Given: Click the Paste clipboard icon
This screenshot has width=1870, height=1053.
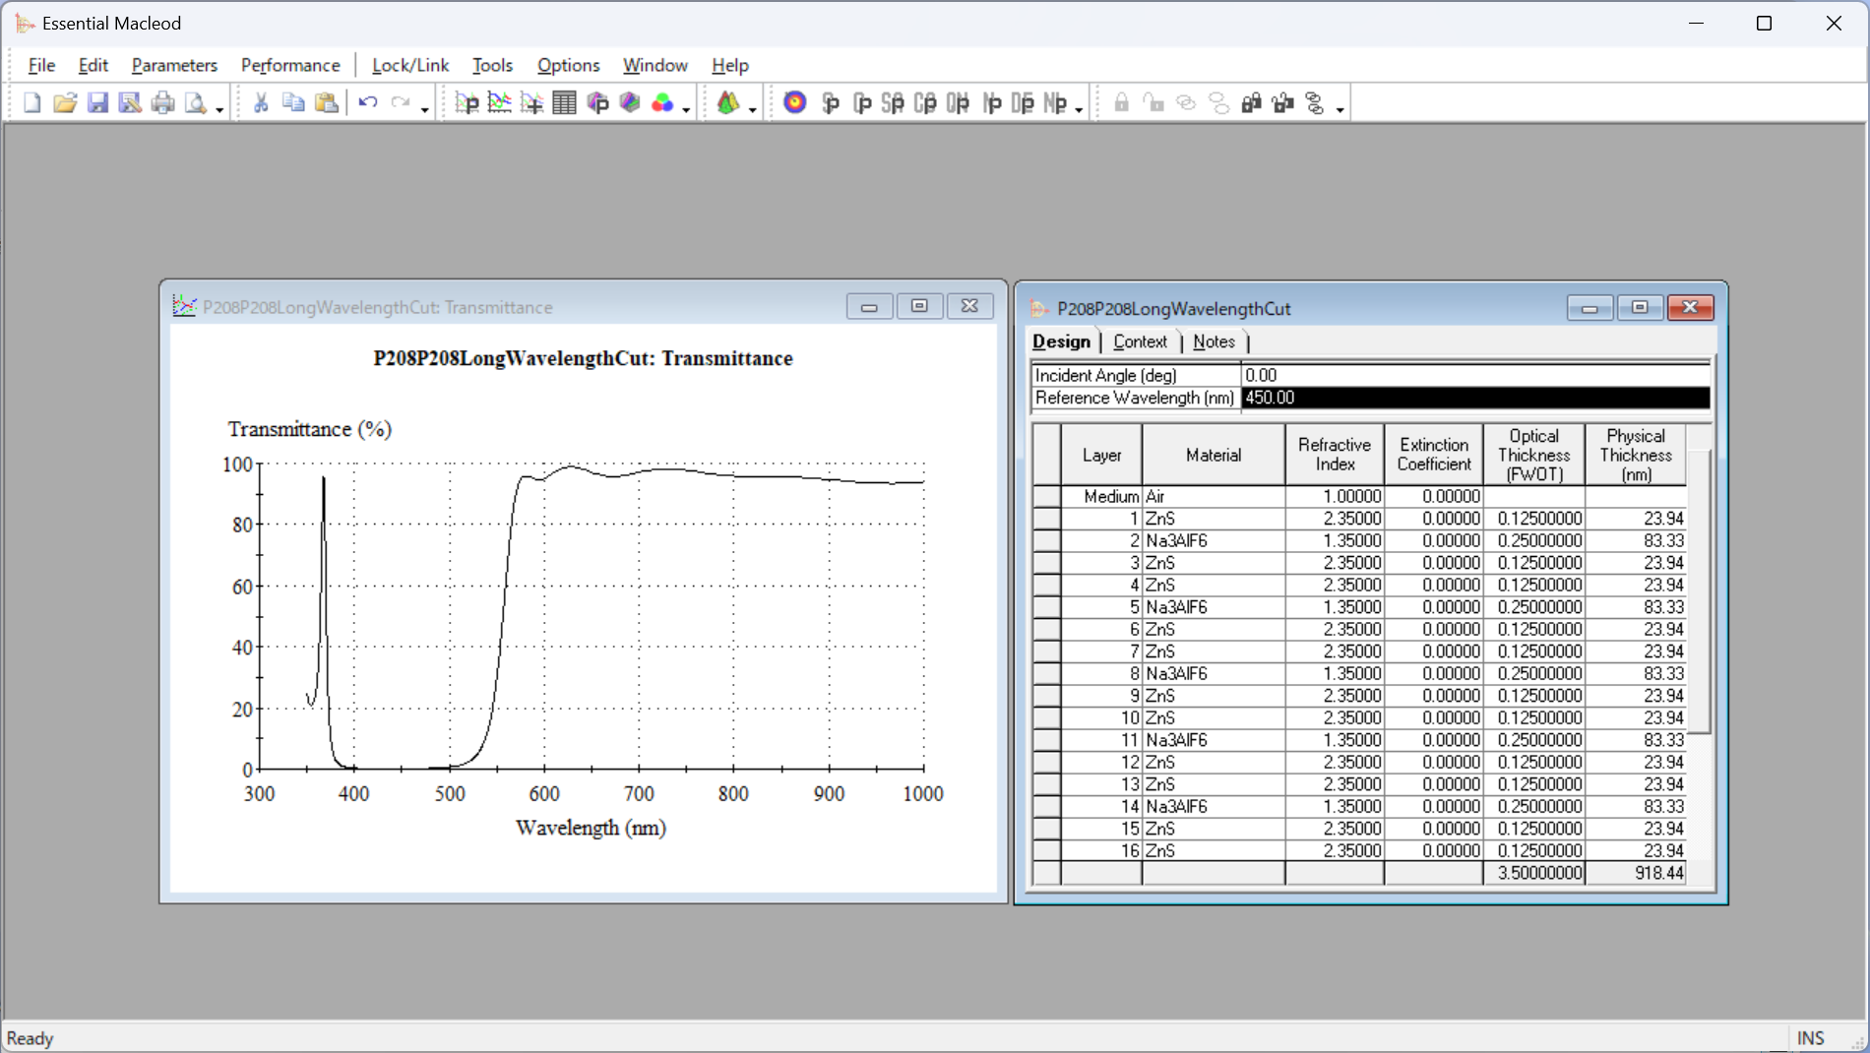Looking at the screenshot, I should (x=327, y=102).
